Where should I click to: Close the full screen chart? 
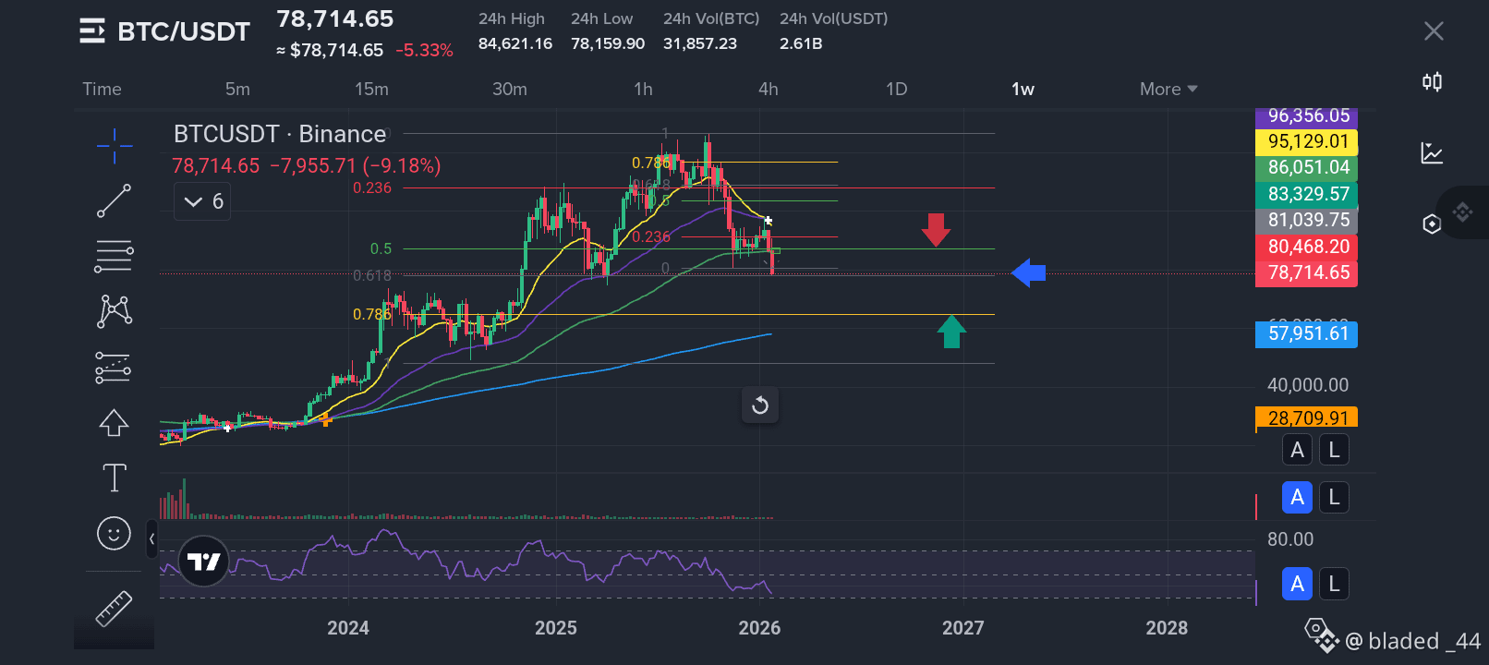pos(1434,31)
